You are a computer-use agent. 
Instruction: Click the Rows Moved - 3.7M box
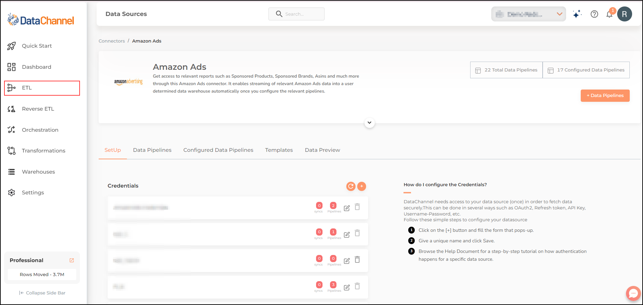[42, 274]
